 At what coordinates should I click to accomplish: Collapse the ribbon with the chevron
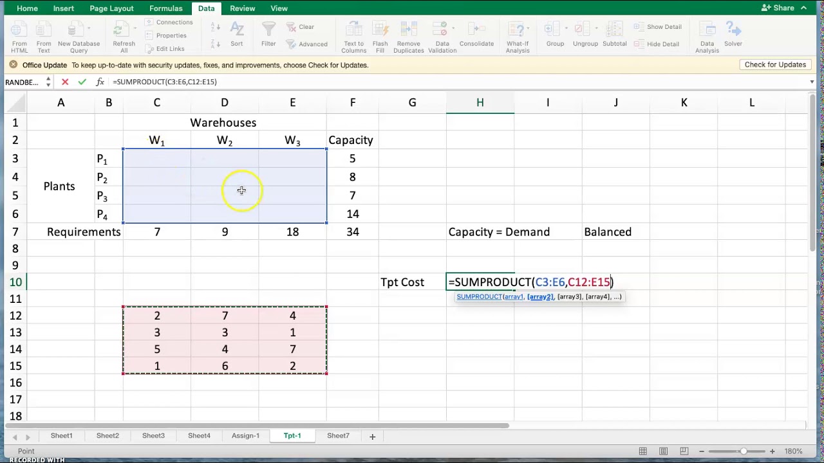click(804, 8)
